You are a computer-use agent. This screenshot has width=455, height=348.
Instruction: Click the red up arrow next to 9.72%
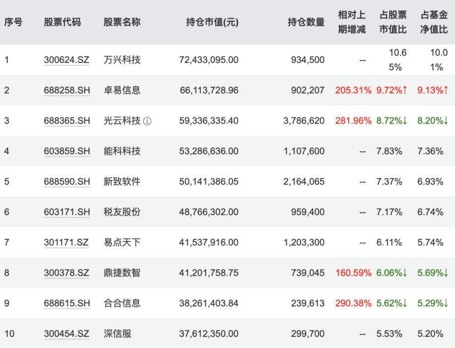point(404,90)
